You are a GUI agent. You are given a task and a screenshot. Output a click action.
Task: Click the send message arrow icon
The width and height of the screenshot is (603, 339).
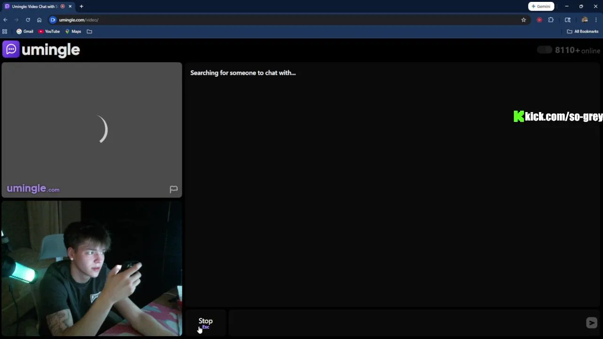(x=591, y=323)
